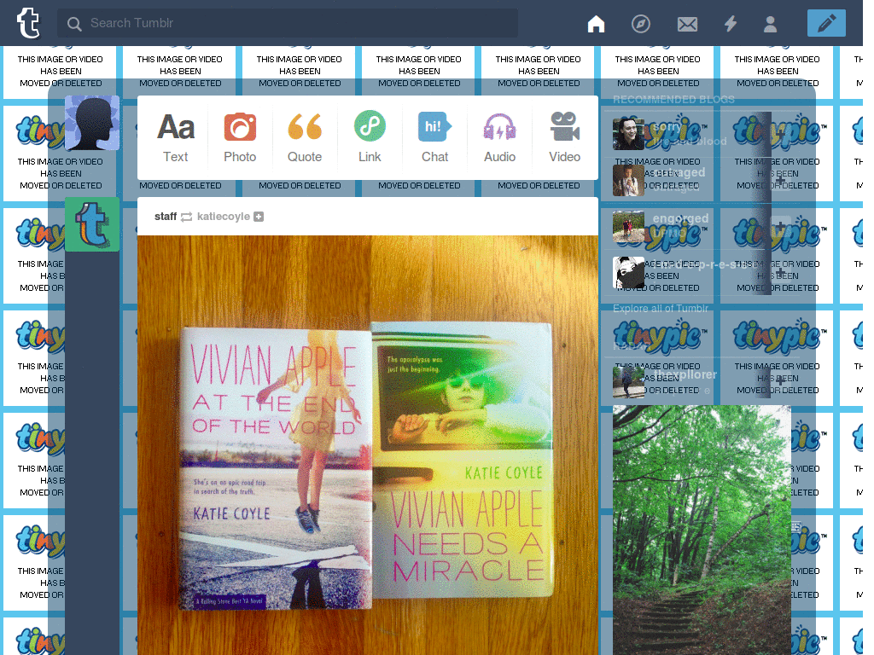Go to the dashboard home icon
Viewport: 874px width, 655px height.
(596, 24)
